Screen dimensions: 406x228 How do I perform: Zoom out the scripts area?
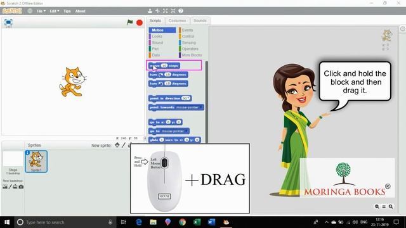pyautogui.click(x=377, y=206)
